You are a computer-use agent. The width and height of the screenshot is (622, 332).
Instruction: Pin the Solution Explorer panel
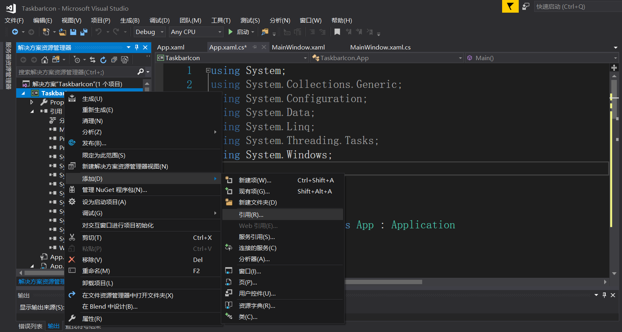137,47
